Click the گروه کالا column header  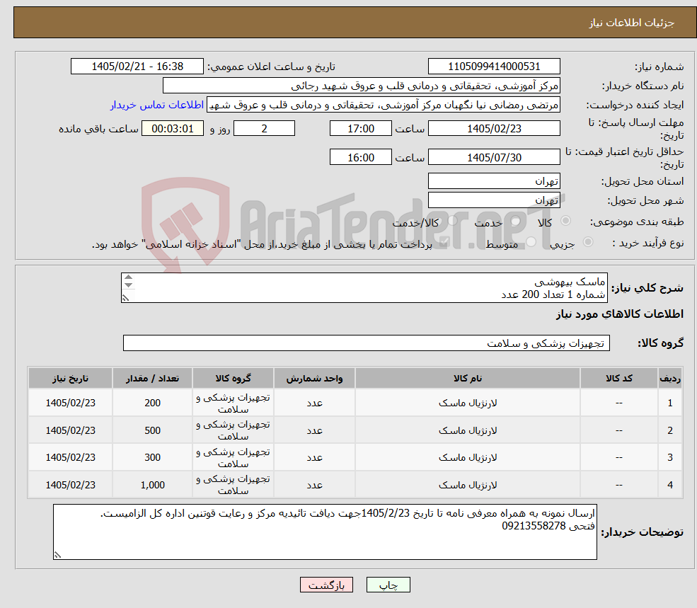tap(233, 378)
